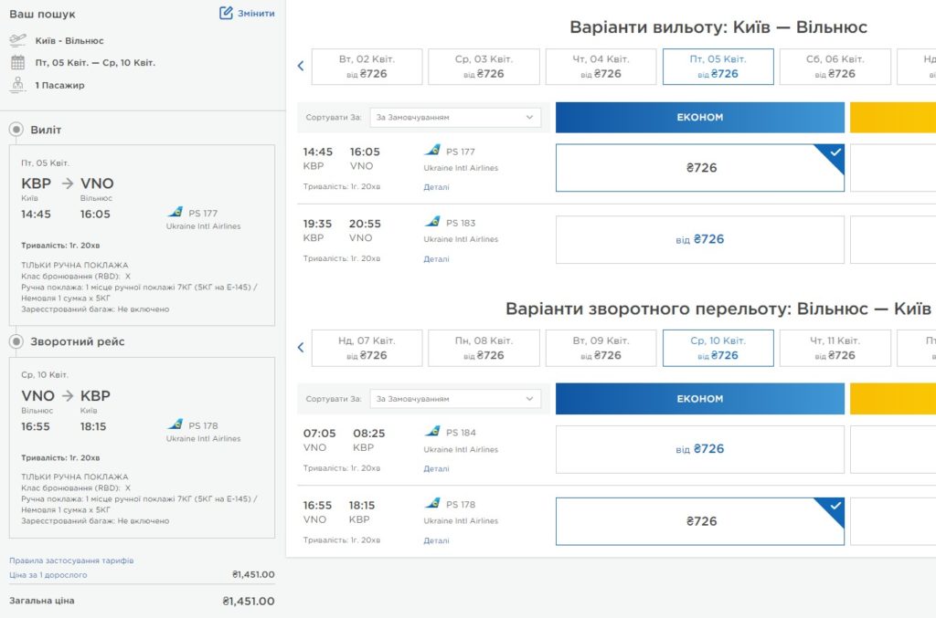
Task: Show earlier return dates with left chevron
Action: click(x=301, y=348)
